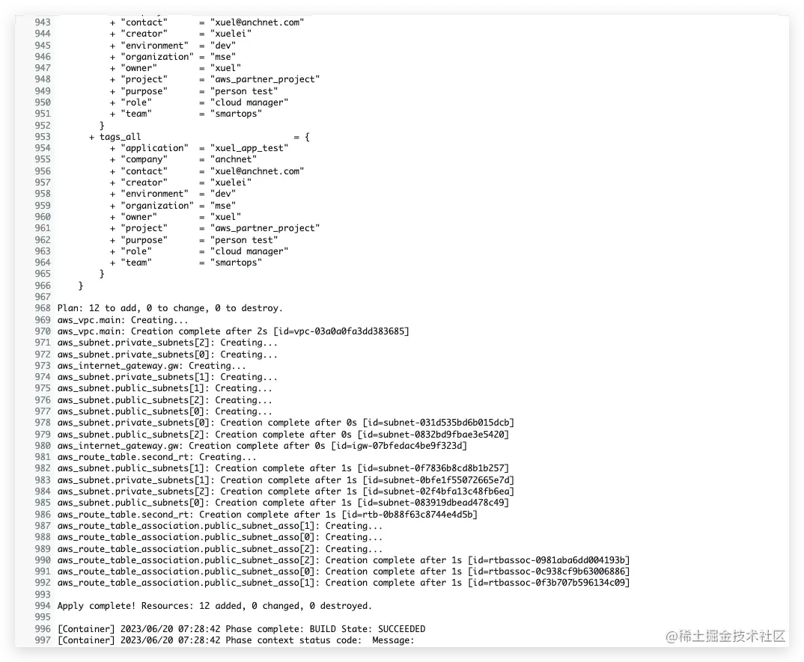The width and height of the screenshot is (804, 662).
Task: Click the BUILD State: SUCCEEDED log line
Action: 242,628
